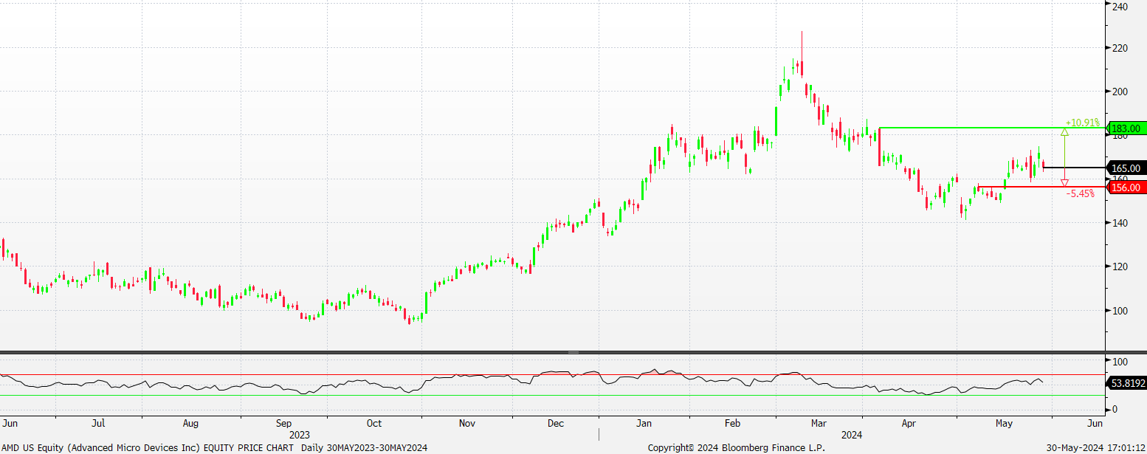Click the red horizontal line at 156
Viewport: 1147px width, 454px height.
point(1041,187)
